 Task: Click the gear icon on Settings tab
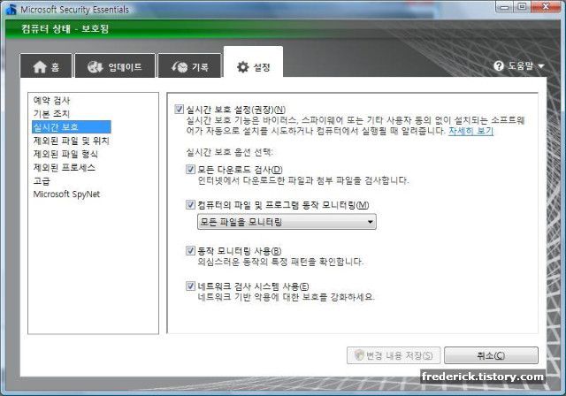click(243, 66)
